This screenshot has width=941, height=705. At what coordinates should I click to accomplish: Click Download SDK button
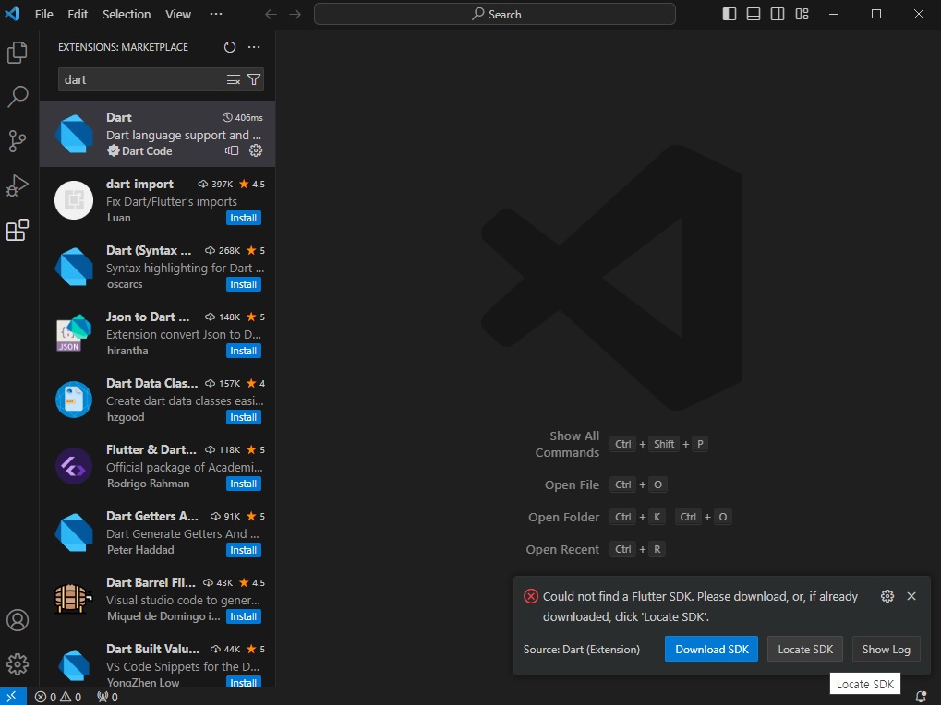tap(712, 650)
